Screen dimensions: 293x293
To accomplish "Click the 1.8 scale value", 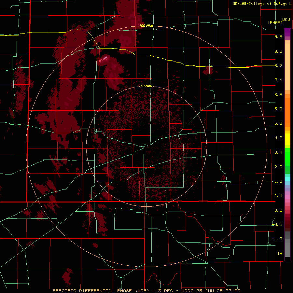I will (278, 181).
